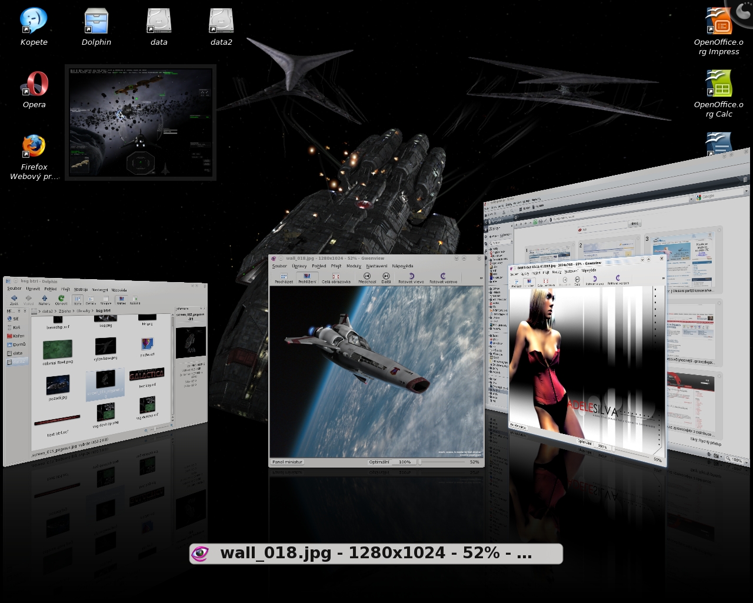This screenshot has height=603, width=753.
Task: Open Úpravy menu in wall_018 Gwenview
Action: pyautogui.click(x=299, y=266)
